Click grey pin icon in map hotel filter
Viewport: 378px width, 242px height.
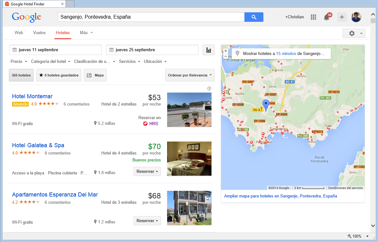coord(237,53)
